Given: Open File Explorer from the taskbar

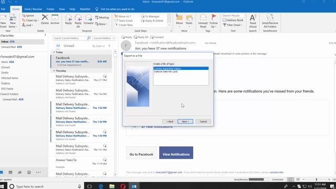Looking at the screenshot, I should [x=112, y=186].
